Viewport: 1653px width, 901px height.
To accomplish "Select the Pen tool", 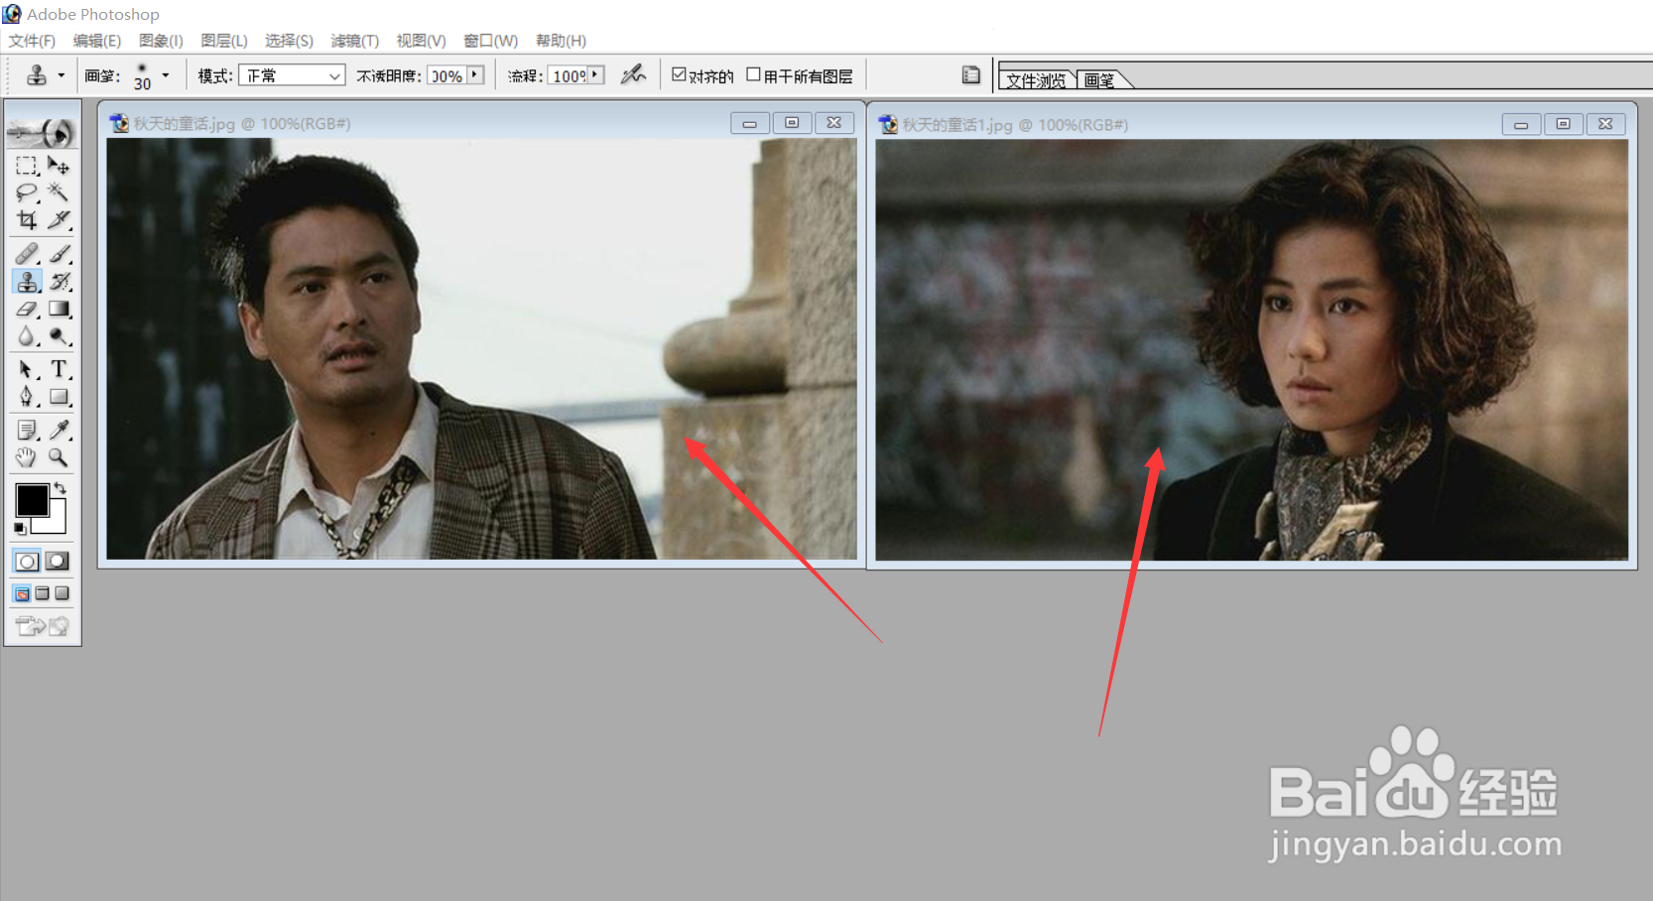I will coord(27,397).
